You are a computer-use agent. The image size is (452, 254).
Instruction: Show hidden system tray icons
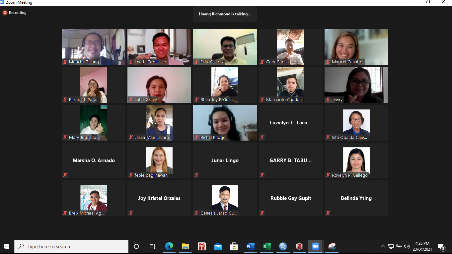click(383, 246)
